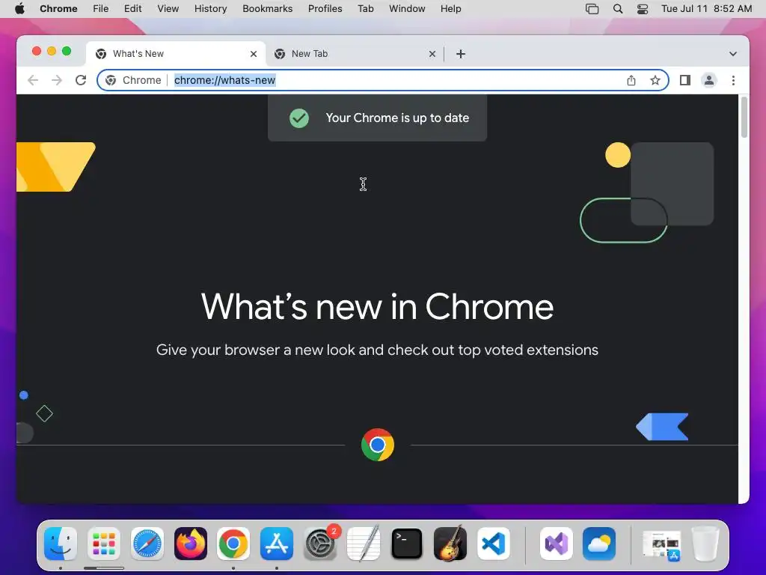Viewport: 766px width, 575px height.
Task: Open Stage Manager window icon in menu bar
Action: point(592,9)
